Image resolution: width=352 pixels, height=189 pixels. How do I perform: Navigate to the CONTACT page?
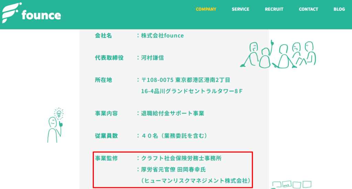click(x=308, y=9)
